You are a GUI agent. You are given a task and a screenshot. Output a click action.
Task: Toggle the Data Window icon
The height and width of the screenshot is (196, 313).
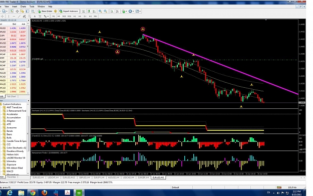coord(17,11)
